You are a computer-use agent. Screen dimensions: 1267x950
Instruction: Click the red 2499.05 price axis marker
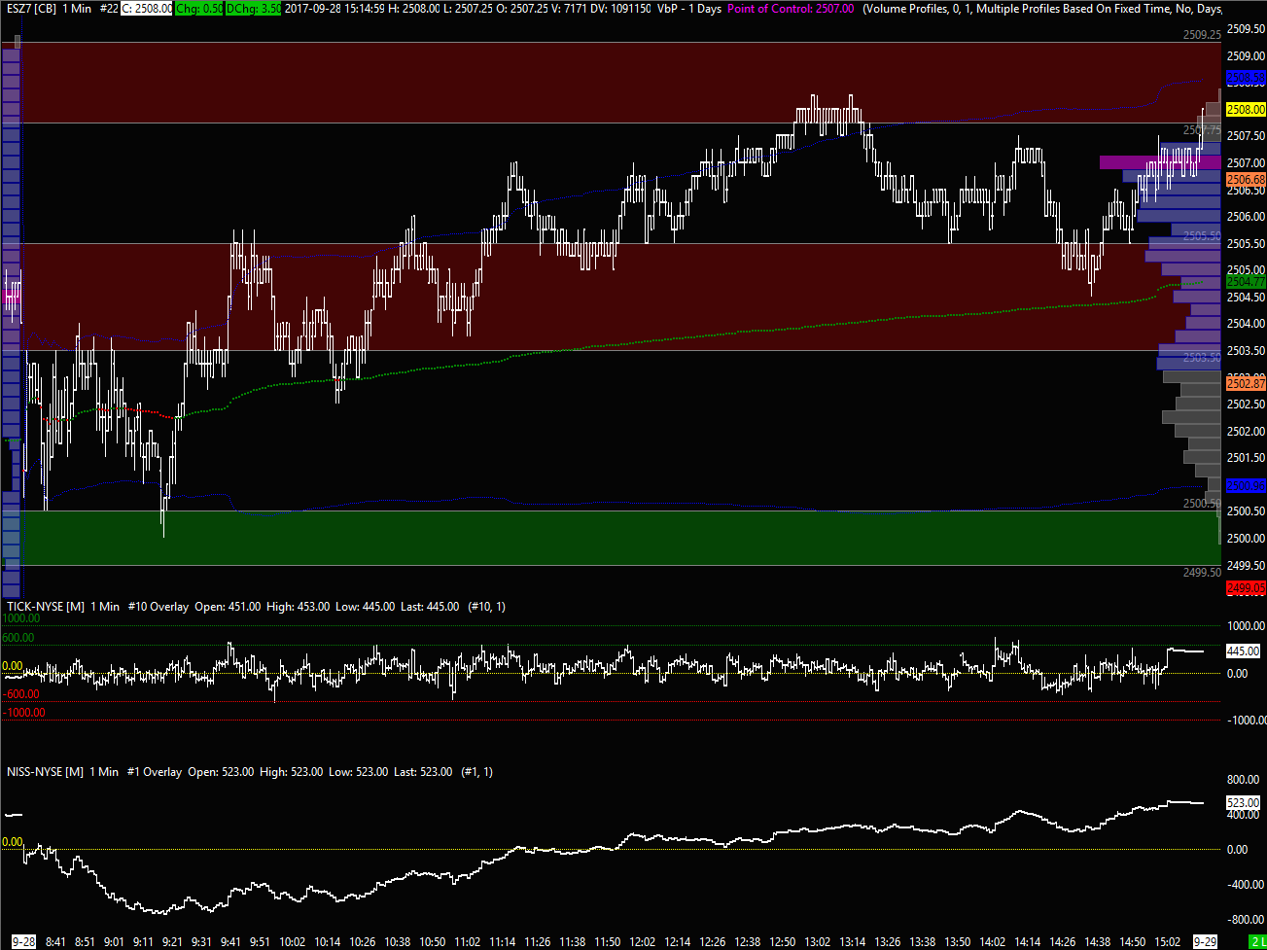pyautogui.click(x=1246, y=588)
